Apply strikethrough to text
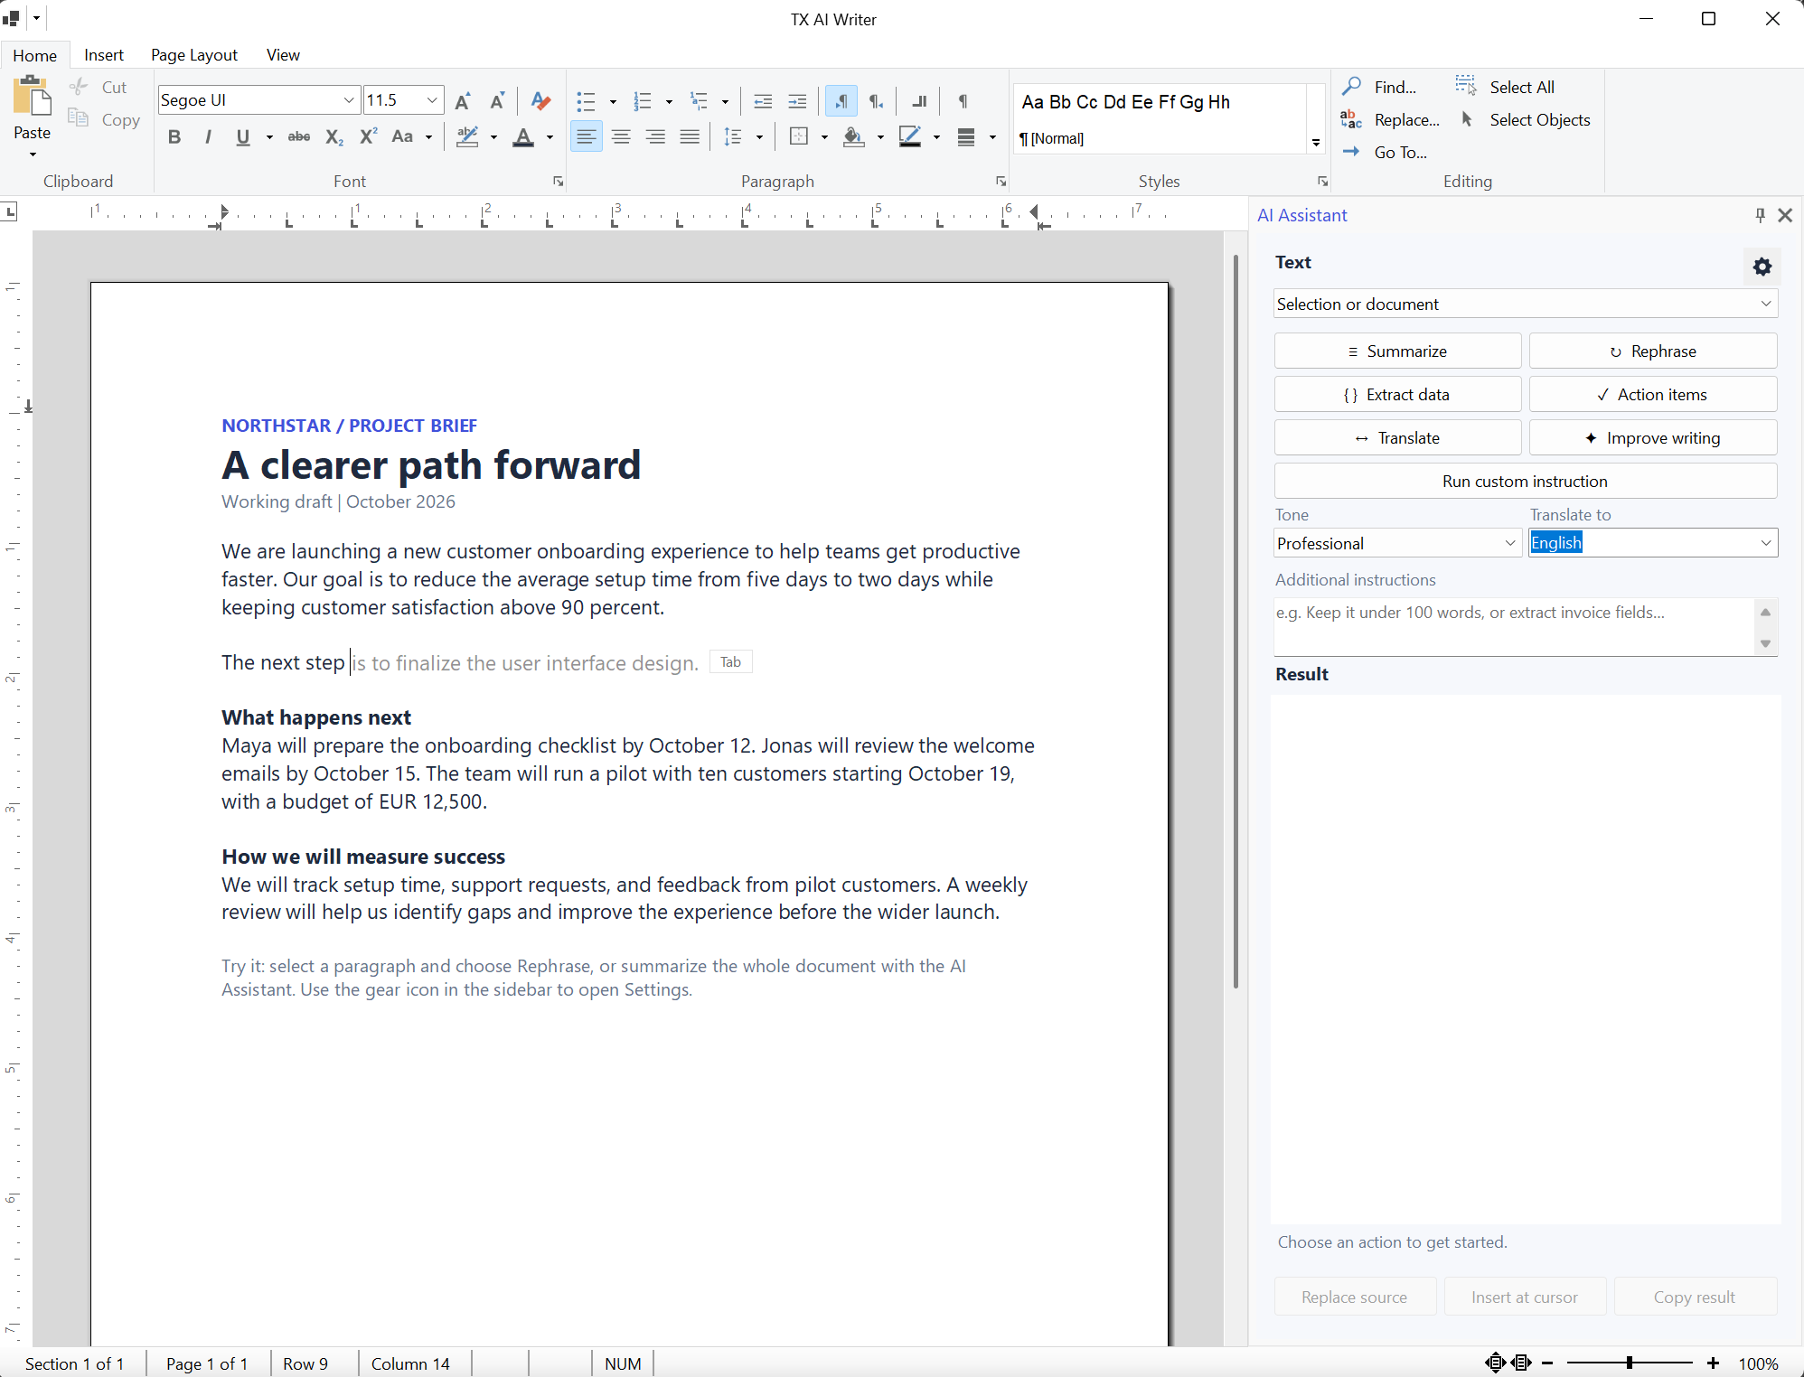This screenshot has width=1804, height=1377. (x=298, y=137)
